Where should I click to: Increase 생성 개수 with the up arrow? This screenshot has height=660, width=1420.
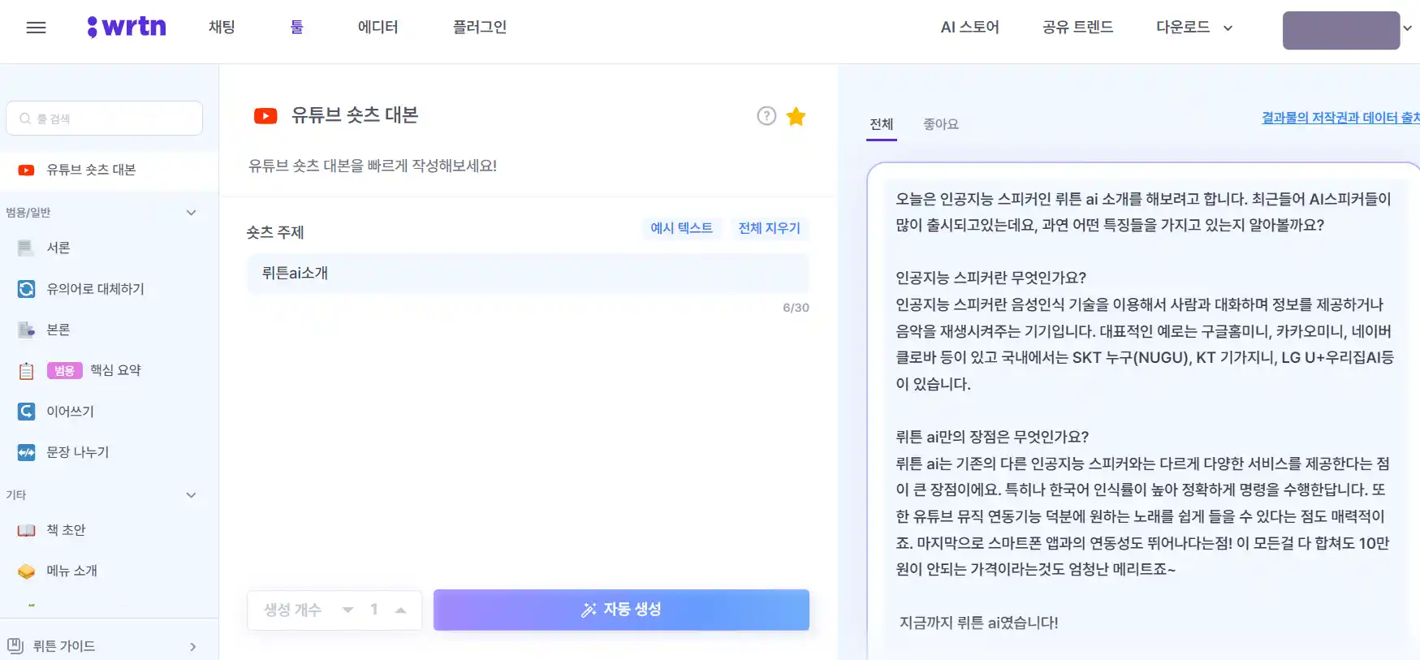(x=400, y=610)
